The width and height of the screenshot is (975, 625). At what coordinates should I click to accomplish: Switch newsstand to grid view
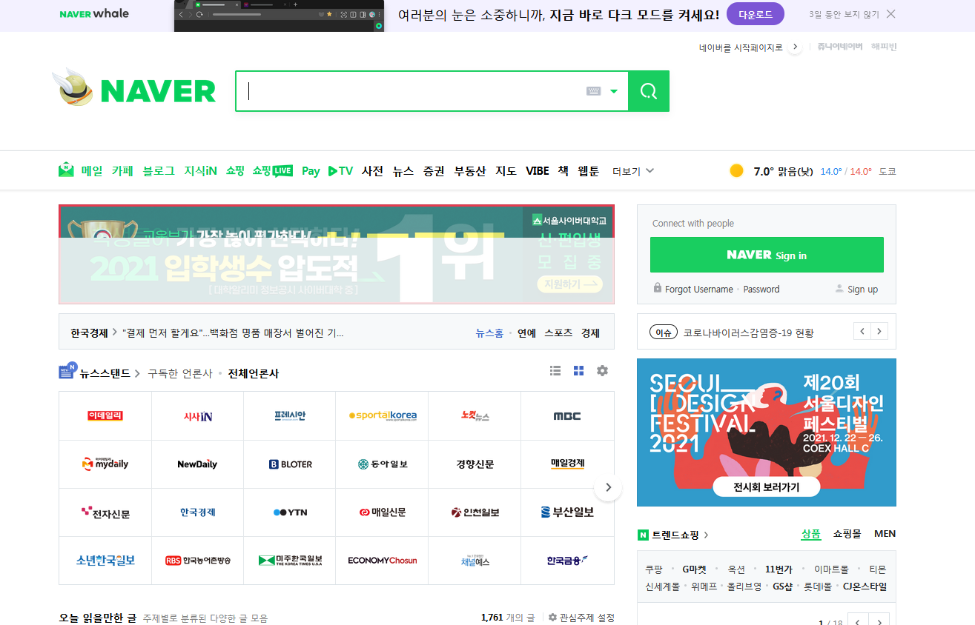pos(579,371)
